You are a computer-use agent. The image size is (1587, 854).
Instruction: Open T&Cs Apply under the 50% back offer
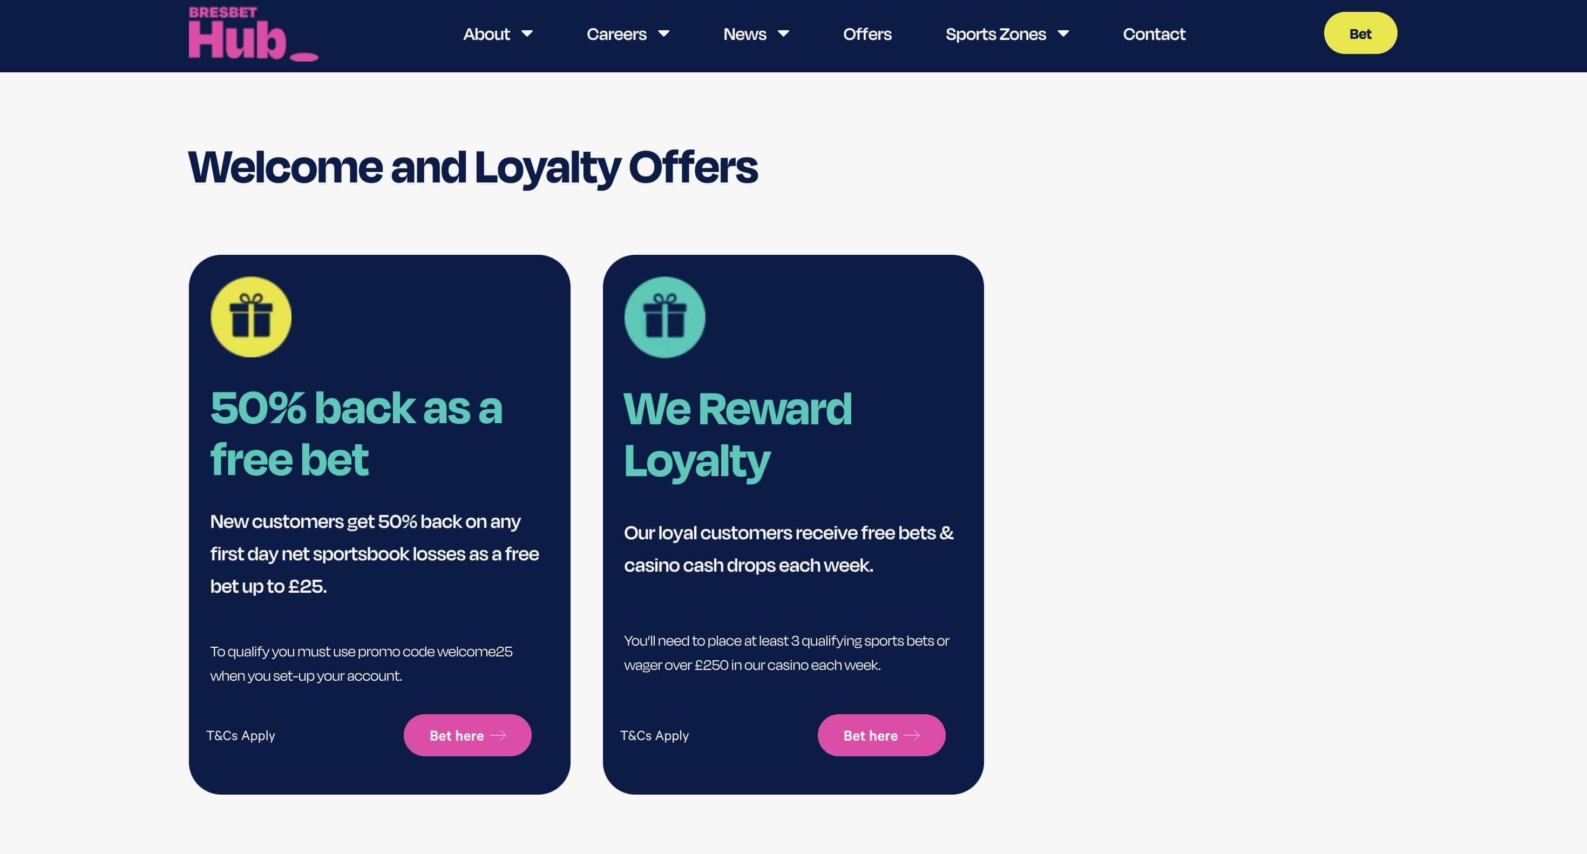pos(240,736)
